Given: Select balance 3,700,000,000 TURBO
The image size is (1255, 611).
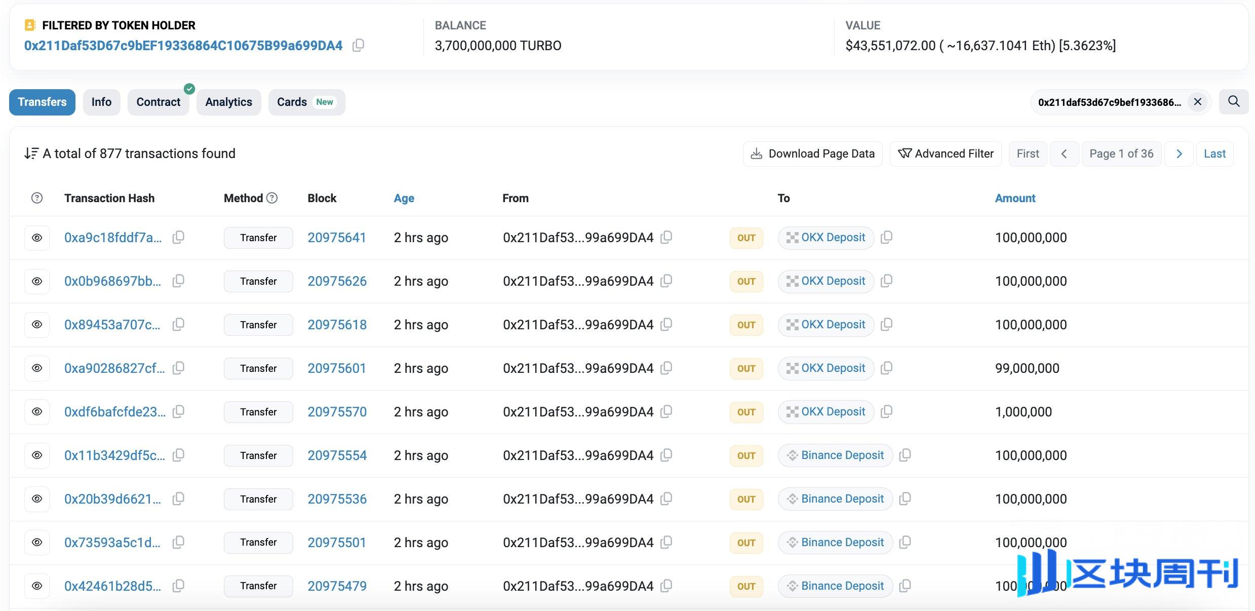Looking at the screenshot, I should click(x=498, y=46).
